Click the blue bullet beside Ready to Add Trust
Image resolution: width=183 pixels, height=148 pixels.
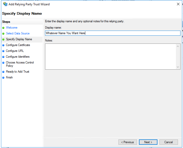(3, 72)
